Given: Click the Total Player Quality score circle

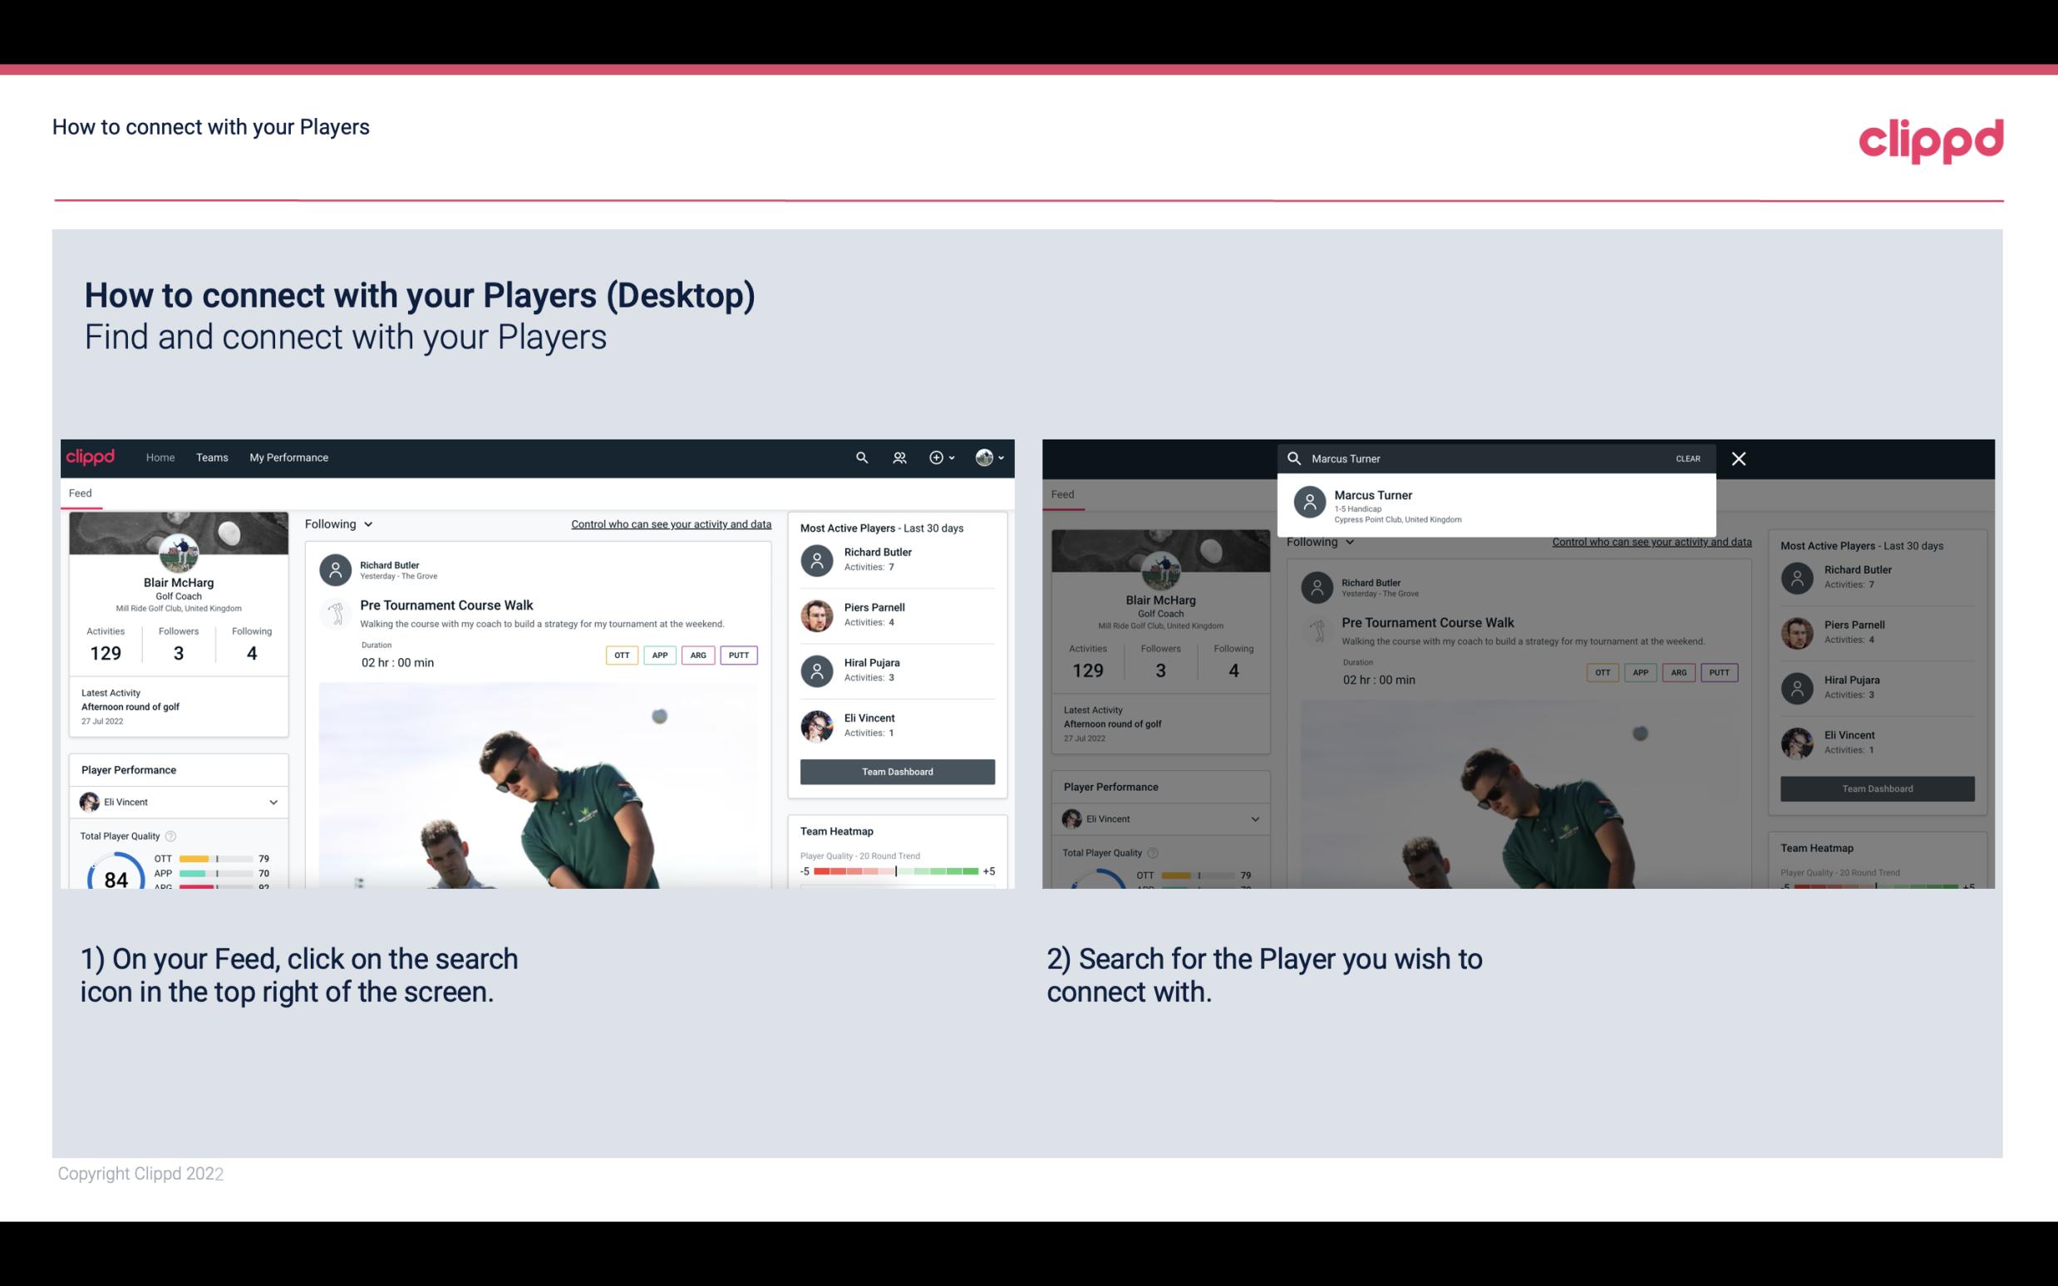Looking at the screenshot, I should click(x=112, y=877).
